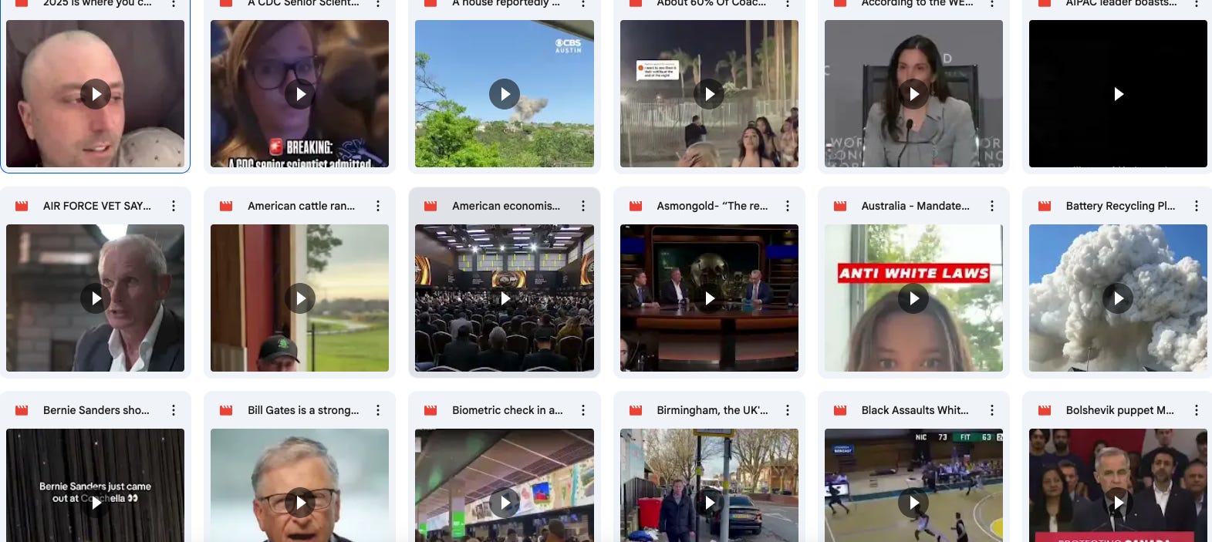Open more options for 'Bernie Sanders sho...'

174,410
